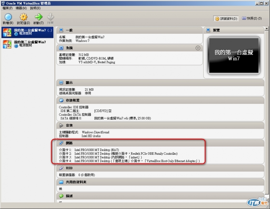Click Adapter 1 NAT network entry

click(89, 150)
